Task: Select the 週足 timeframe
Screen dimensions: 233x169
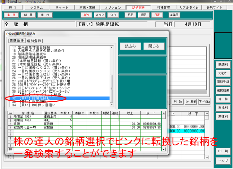Action: pyautogui.click(x=144, y=15)
